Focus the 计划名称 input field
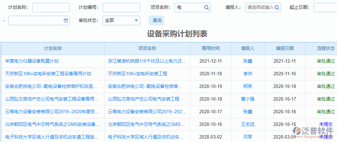The height and width of the screenshot is (142, 337). (x=51, y=8)
